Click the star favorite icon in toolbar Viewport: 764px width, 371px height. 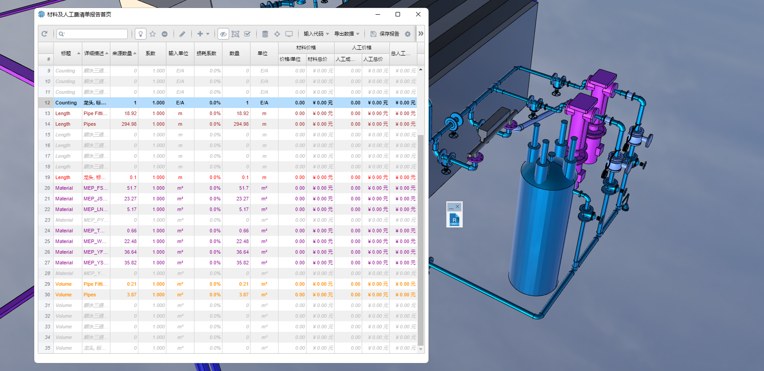(153, 34)
